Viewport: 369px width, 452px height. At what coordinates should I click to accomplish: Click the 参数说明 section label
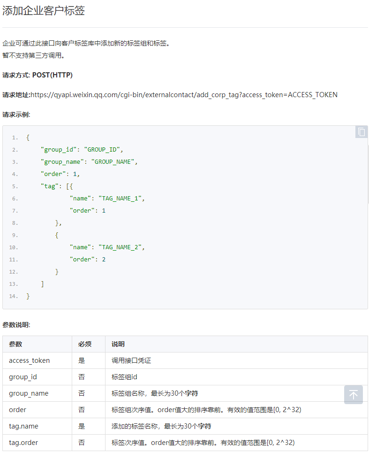(16, 325)
